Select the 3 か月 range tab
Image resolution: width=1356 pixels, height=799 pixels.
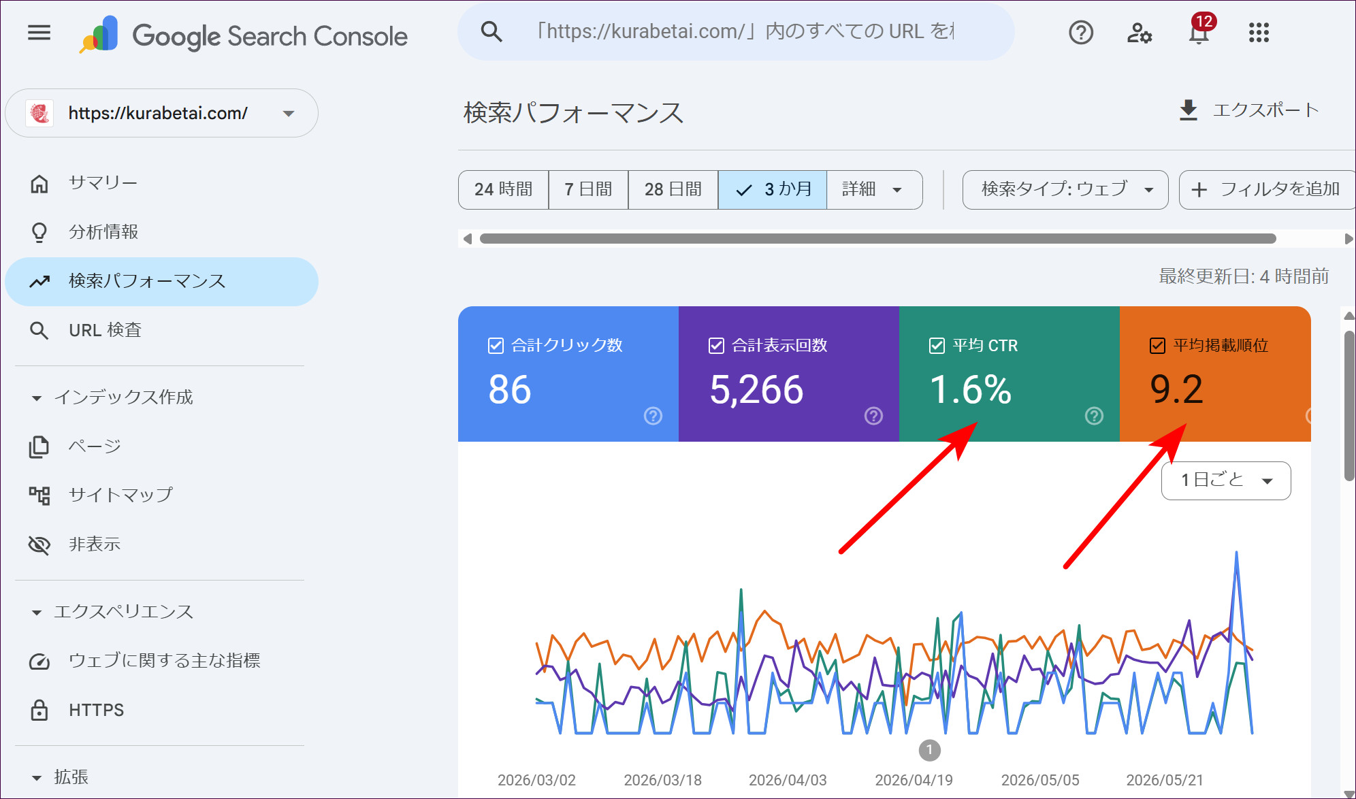(773, 190)
